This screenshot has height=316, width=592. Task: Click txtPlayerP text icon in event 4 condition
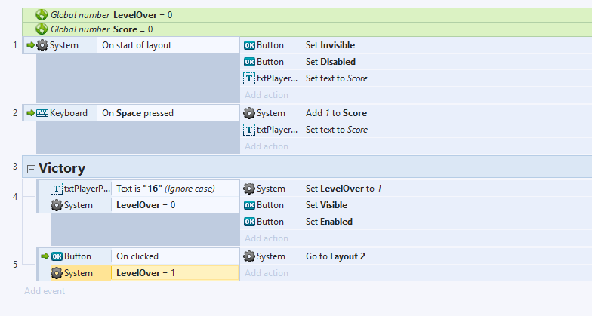point(56,189)
